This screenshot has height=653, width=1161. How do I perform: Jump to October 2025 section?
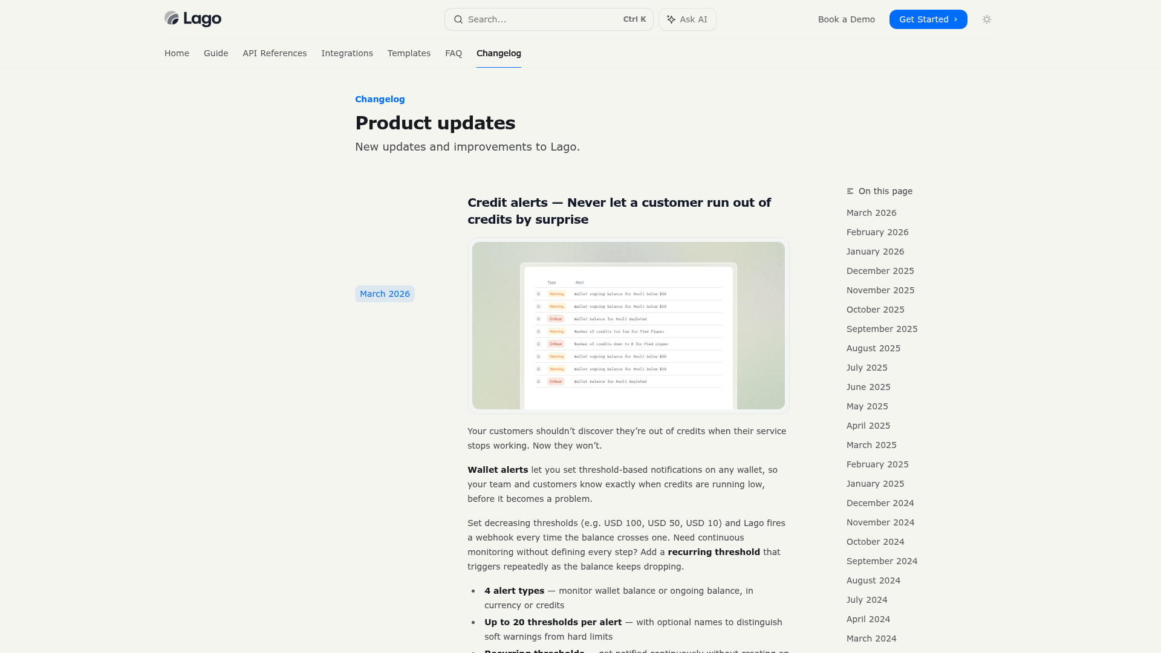tap(876, 310)
